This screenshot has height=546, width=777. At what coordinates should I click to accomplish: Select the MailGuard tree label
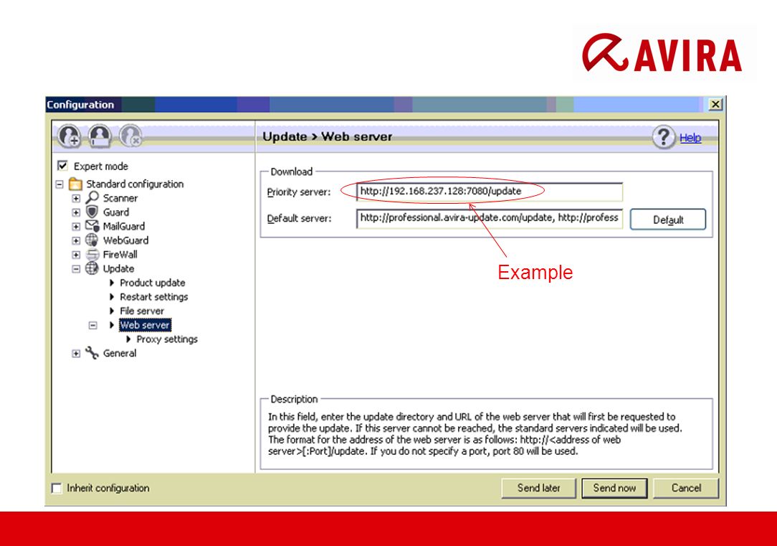(x=124, y=226)
